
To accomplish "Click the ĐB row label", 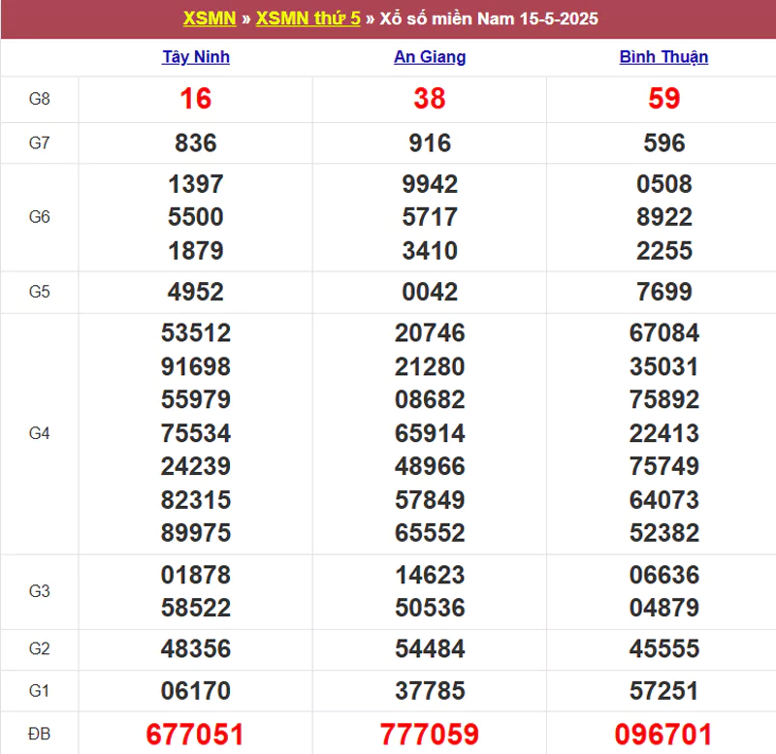I will coord(40,734).
